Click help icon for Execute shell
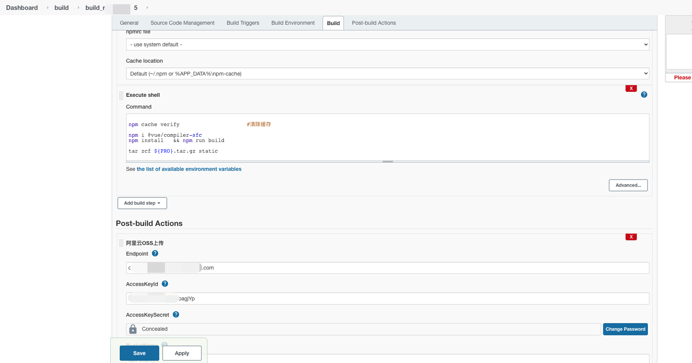This screenshot has width=692, height=363. [644, 95]
